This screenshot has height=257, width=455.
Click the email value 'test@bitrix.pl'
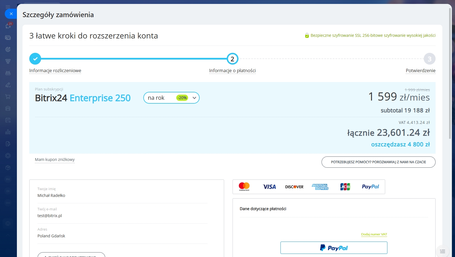tap(50, 216)
